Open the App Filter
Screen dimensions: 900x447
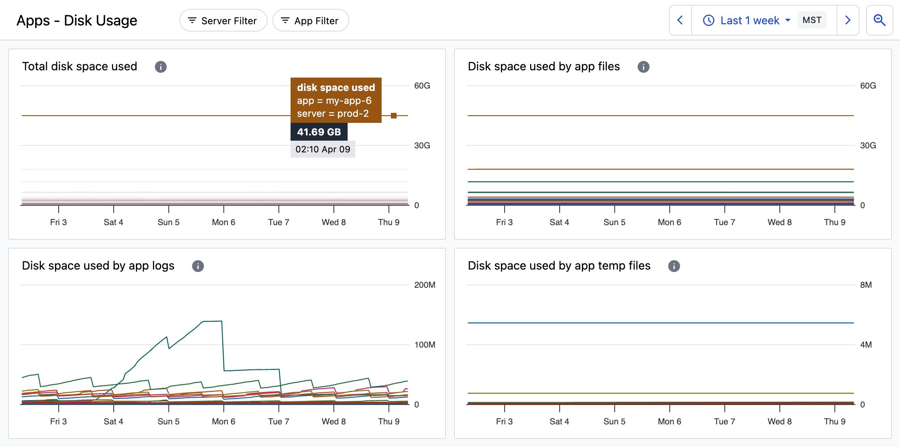tap(310, 21)
